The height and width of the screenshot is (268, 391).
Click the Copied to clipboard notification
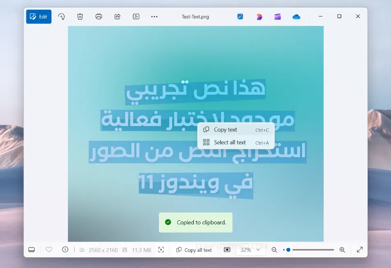(196, 222)
